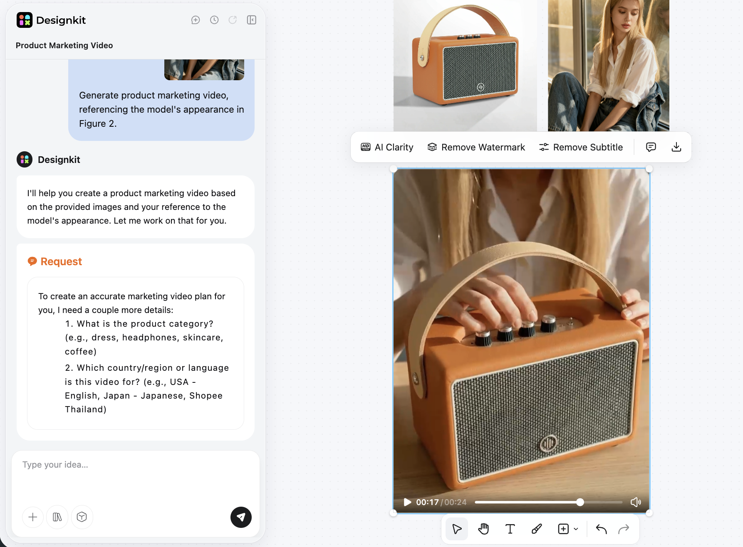Click Remove Watermark option
743x547 pixels.
[x=476, y=147]
